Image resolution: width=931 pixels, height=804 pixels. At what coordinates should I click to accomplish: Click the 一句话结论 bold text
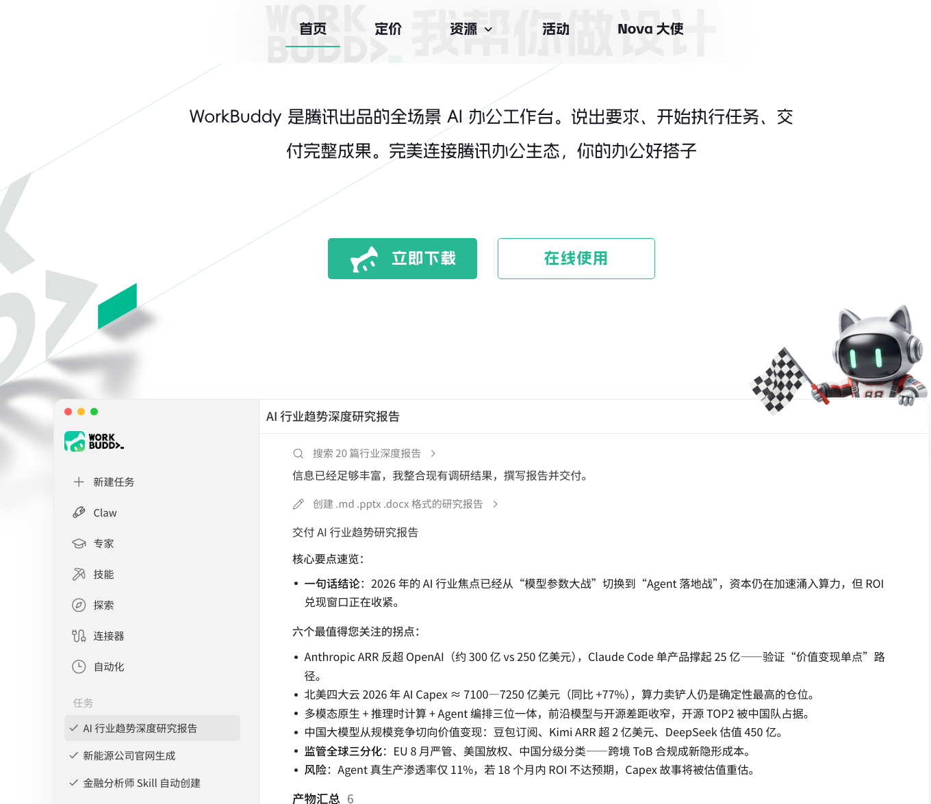(x=332, y=584)
